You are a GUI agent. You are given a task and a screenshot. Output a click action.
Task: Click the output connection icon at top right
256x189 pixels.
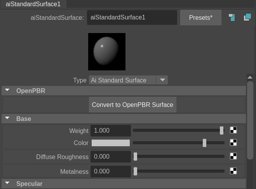click(x=247, y=17)
